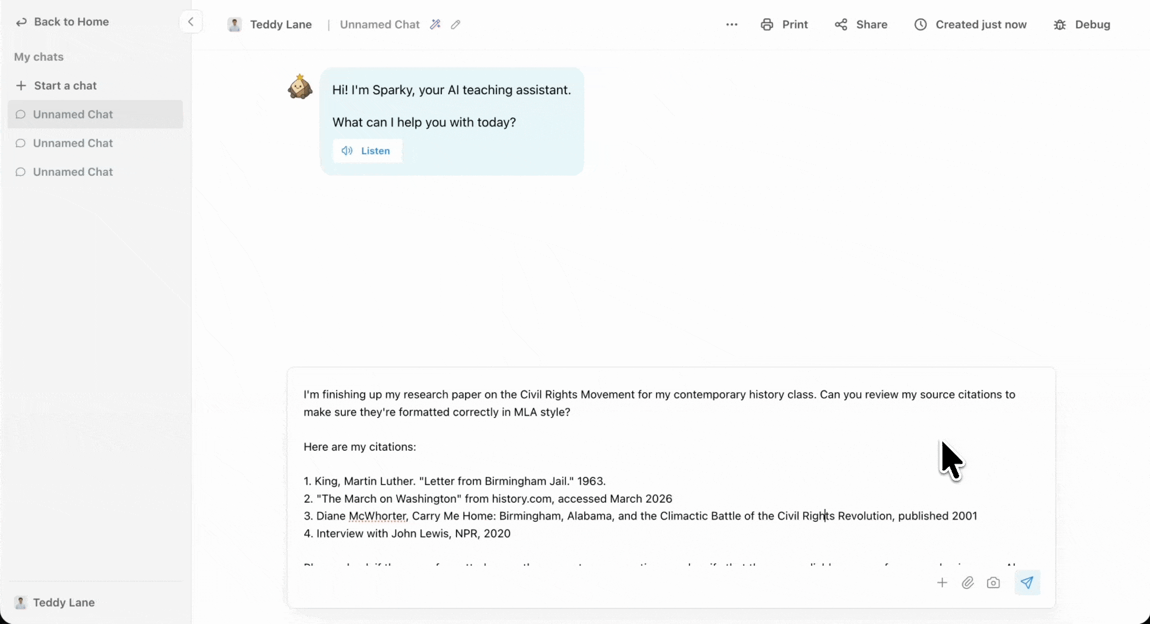Open the Debug panel

(x=1082, y=24)
